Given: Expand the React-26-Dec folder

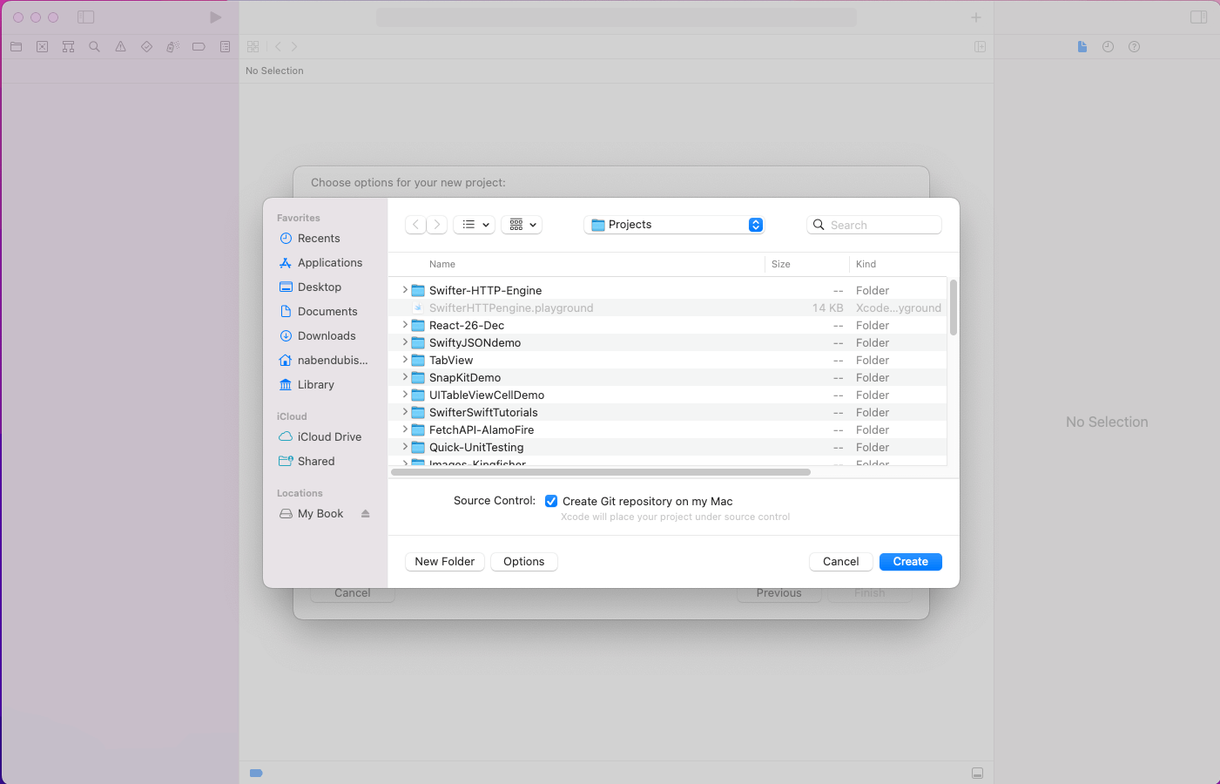Looking at the screenshot, I should coord(404,325).
